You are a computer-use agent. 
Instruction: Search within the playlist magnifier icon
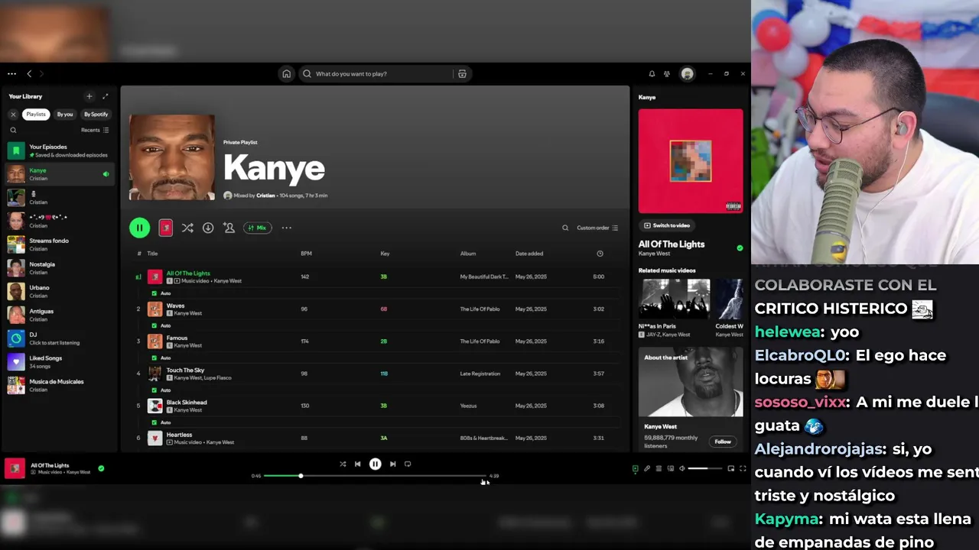(x=565, y=228)
